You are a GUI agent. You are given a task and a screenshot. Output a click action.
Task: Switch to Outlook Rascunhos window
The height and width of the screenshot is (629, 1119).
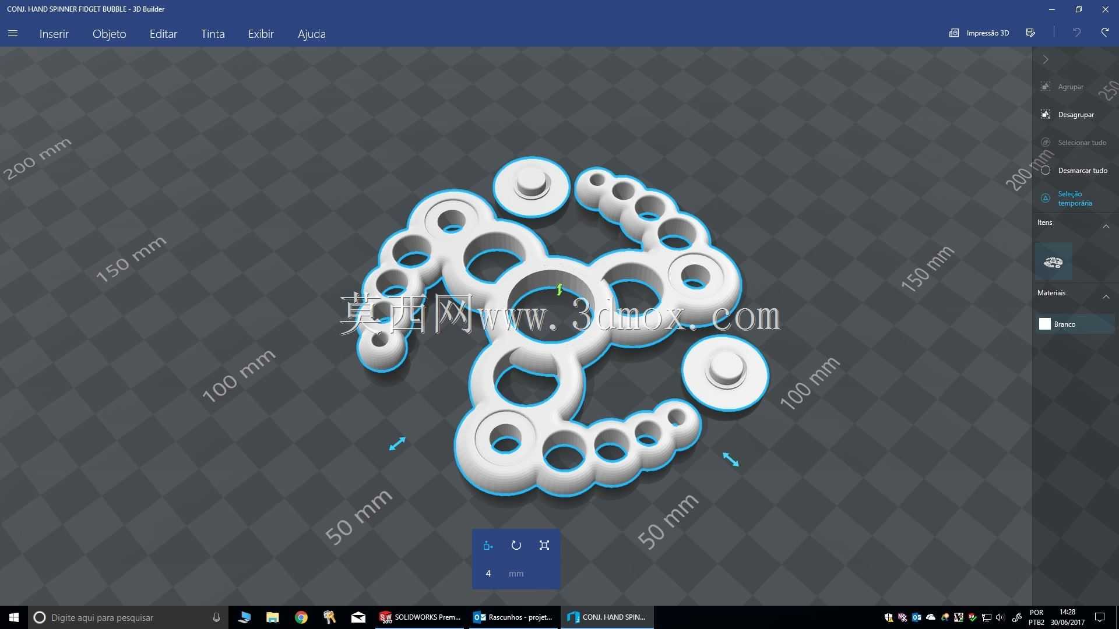pos(513,617)
